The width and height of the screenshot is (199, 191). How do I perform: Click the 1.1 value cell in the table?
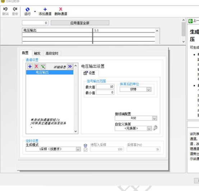[x=124, y=30]
